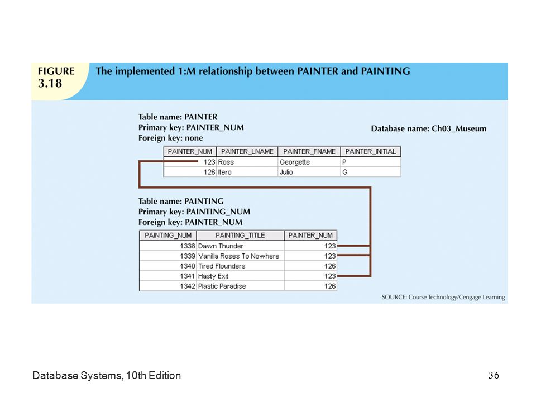Click the PAINTER_LNAME column header
Image resolution: width=536 pixels, height=402 pixels.
[247, 151]
